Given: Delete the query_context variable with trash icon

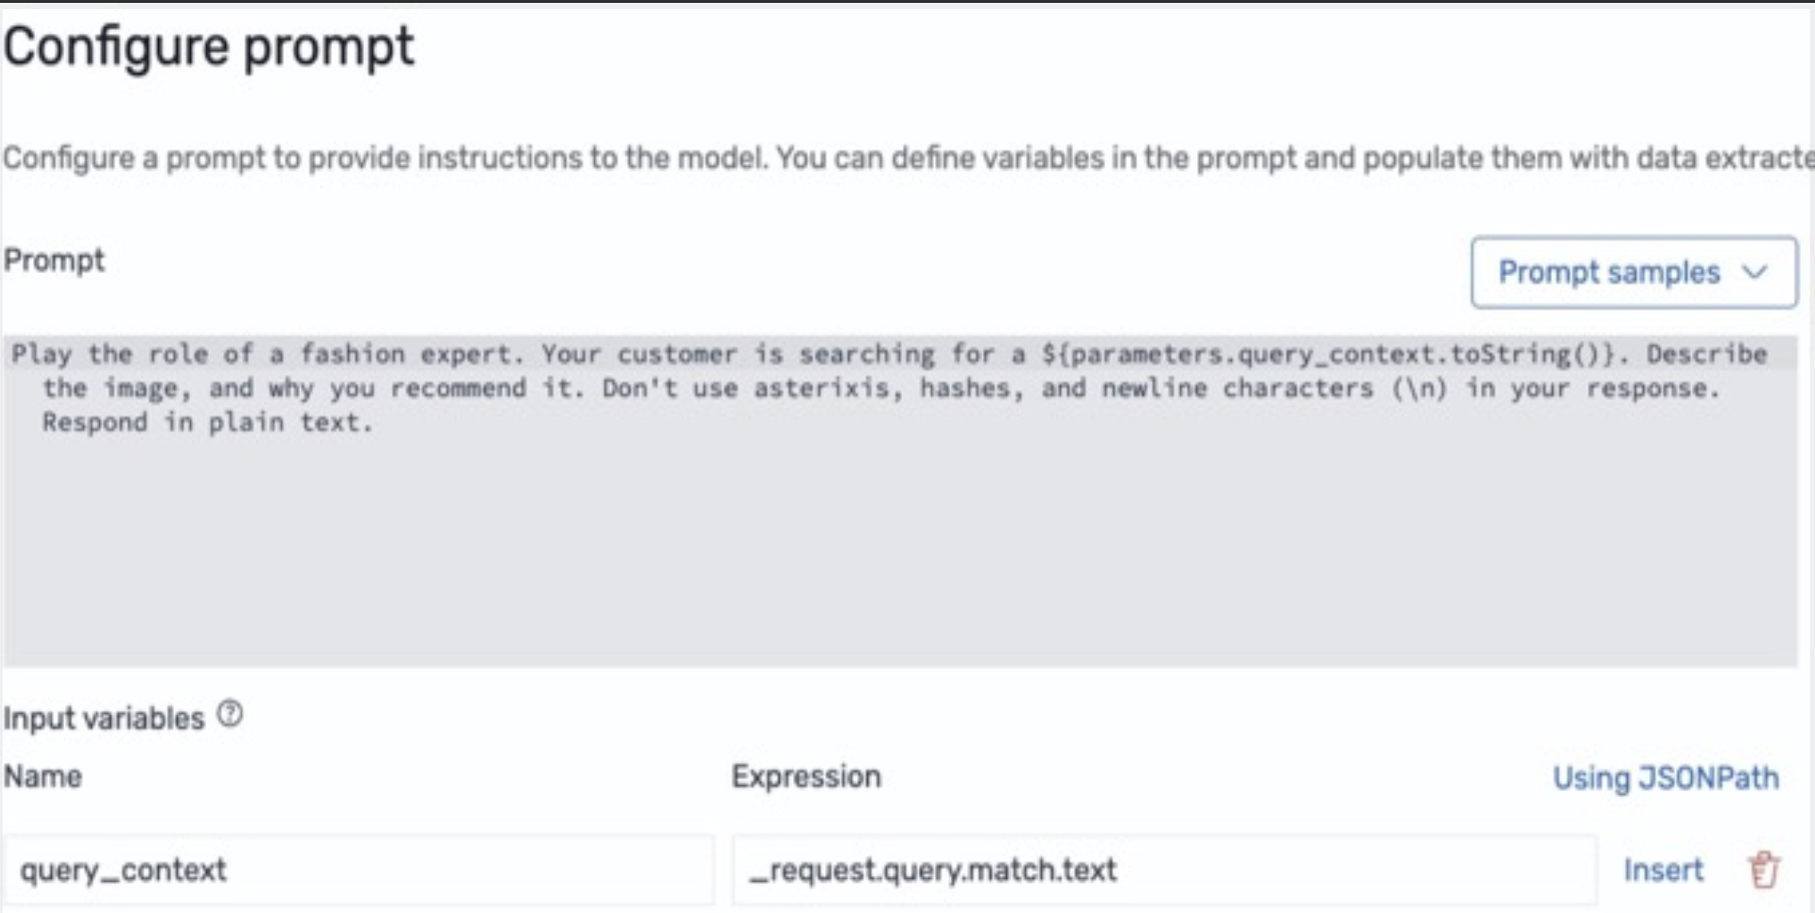Looking at the screenshot, I should pyautogui.click(x=1763, y=870).
